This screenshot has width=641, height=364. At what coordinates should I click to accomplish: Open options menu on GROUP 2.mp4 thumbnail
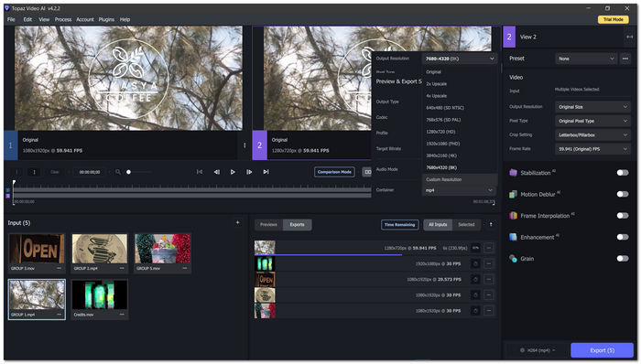[122, 269]
